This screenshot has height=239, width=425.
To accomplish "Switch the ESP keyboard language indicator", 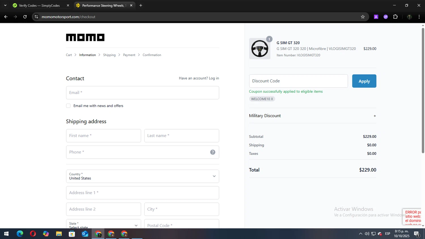I will click(x=388, y=234).
